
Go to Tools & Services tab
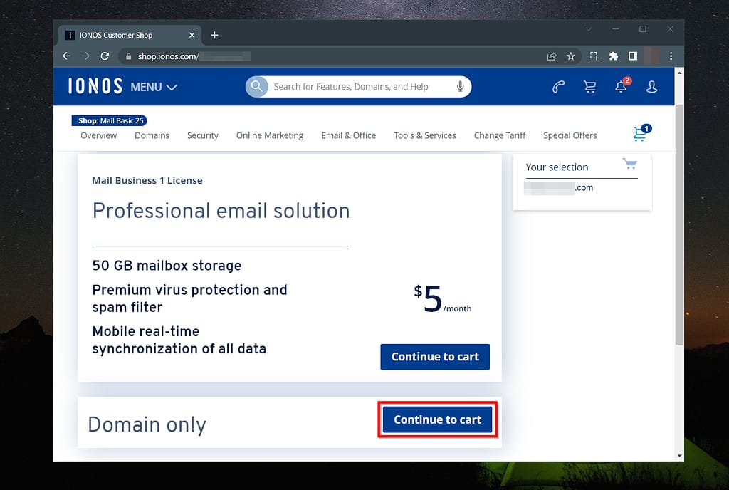click(x=425, y=135)
